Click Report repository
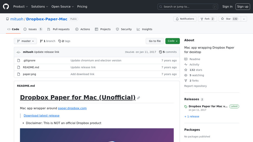 (x=195, y=86)
